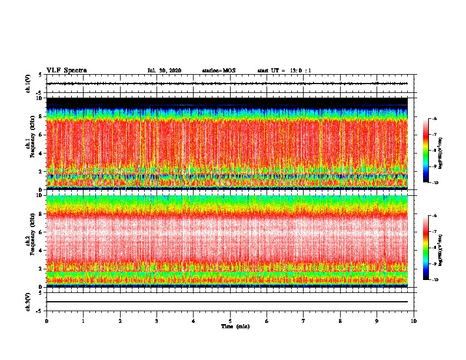Click the VLF Spectra title text
This screenshot has width=466, height=360.
(x=66, y=71)
